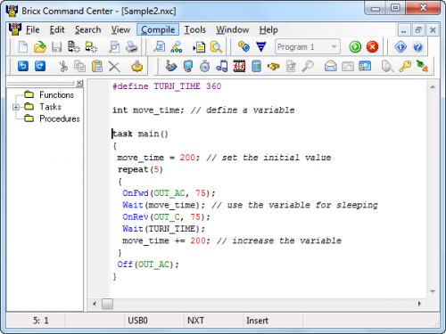
Task: Click the yellow page with magnifier icon
Action: [x=216, y=47]
